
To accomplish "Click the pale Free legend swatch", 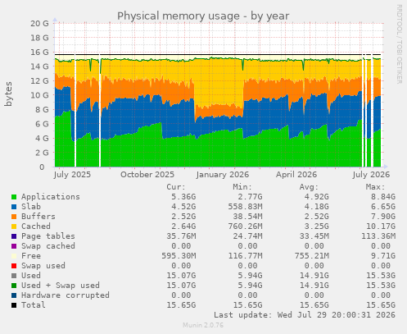I will tap(14, 256).
